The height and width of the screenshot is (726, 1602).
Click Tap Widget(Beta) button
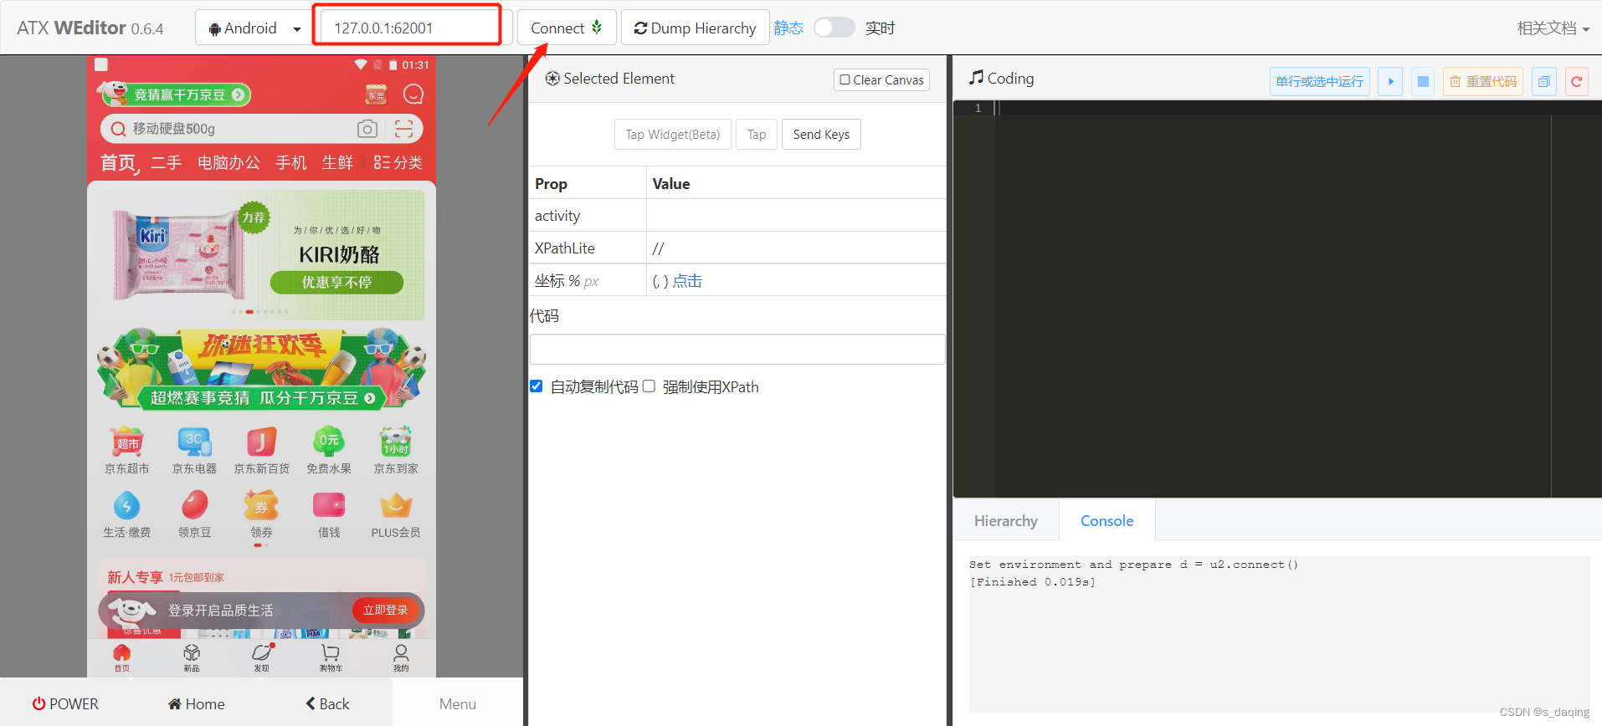point(672,135)
